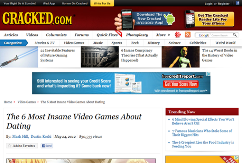
Task: Open author Mark Hill's profile
Action: tap(20, 136)
